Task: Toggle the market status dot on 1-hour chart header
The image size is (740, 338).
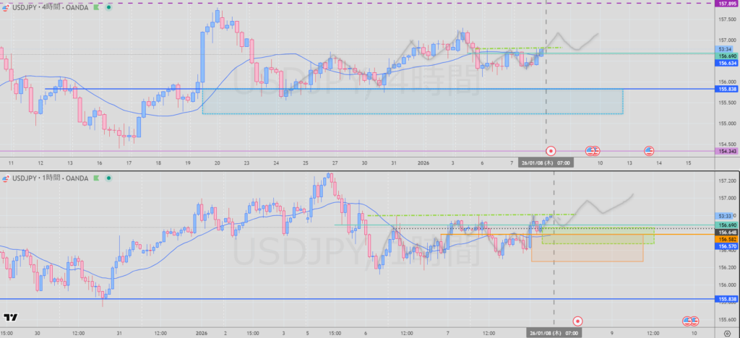Action: click(108, 178)
